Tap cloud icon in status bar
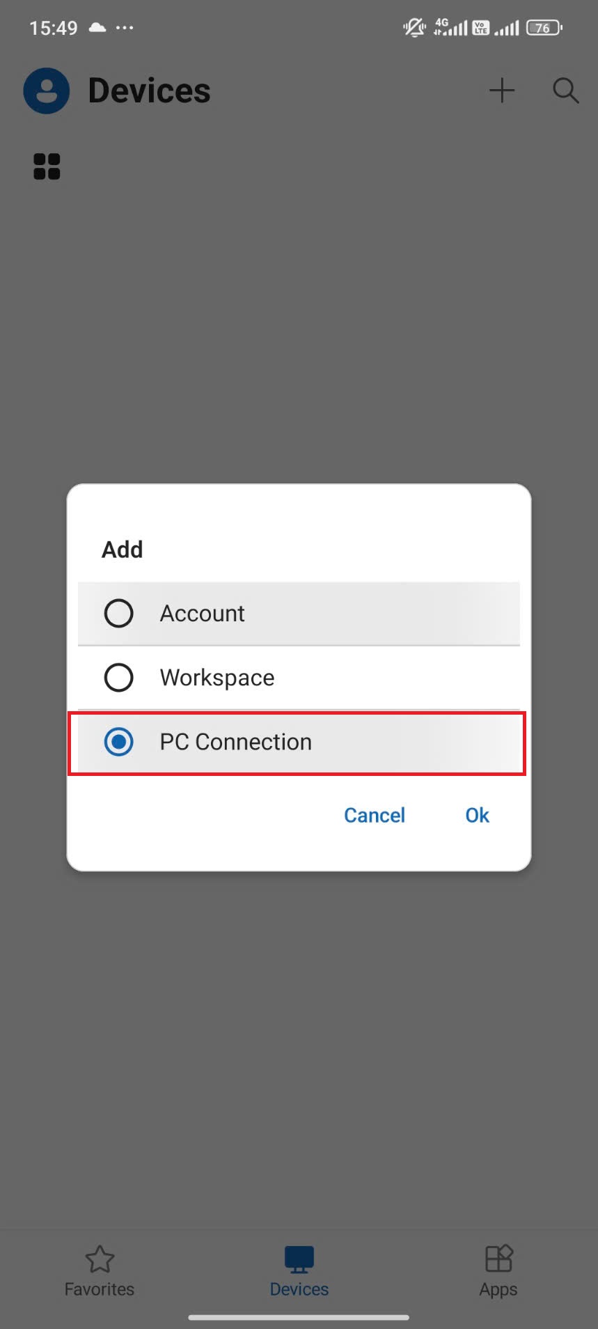Screen dimensions: 598x1329 tap(97, 28)
